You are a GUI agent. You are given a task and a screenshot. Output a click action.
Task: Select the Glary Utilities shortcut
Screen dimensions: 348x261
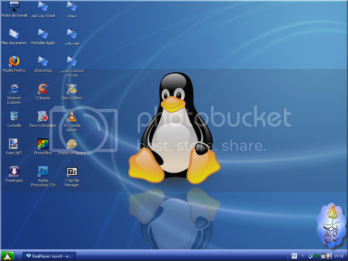pyautogui.click(x=72, y=89)
